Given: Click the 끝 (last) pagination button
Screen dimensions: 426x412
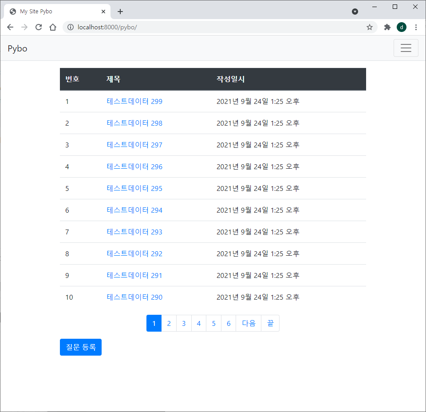Looking at the screenshot, I should coord(270,323).
